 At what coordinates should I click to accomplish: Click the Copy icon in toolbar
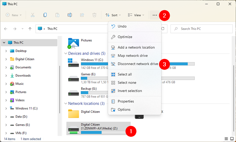(45, 15)
